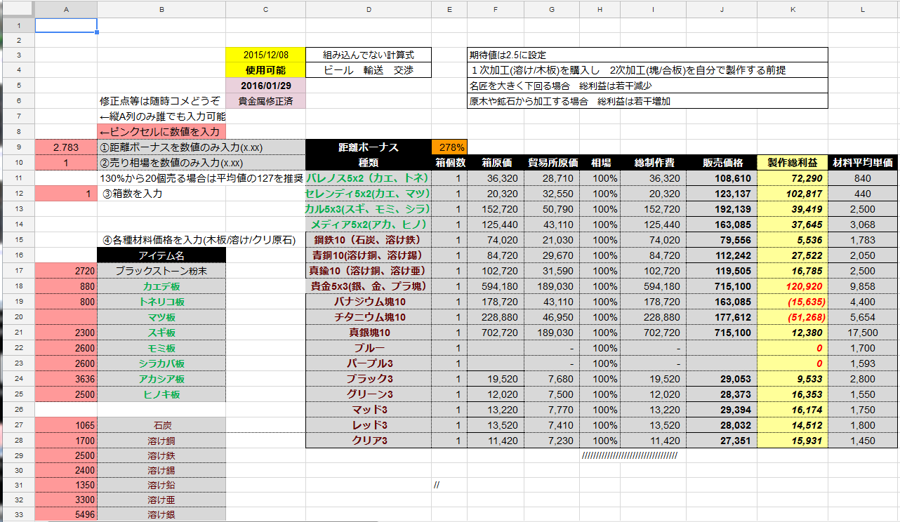Click the カル5x3(スギ、モミ、シラ) row label
This screenshot has height=522, width=900.
tap(368, 209)
